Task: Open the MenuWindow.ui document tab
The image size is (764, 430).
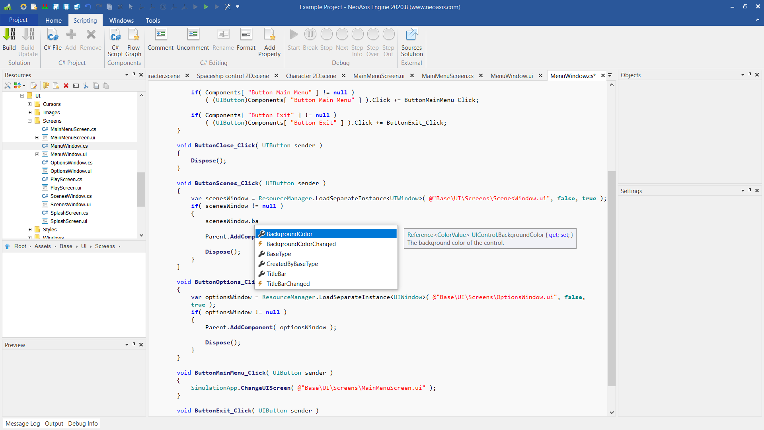Action: point(512,76)
